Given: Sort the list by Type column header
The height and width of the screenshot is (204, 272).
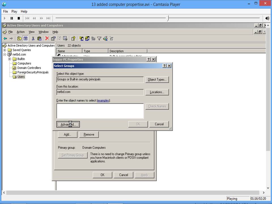Looking at the screenshot, I should click(95, 51).
